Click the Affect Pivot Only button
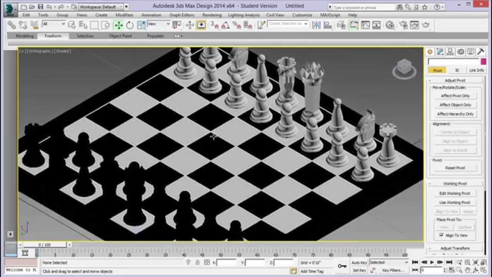 tap(455, 96)
